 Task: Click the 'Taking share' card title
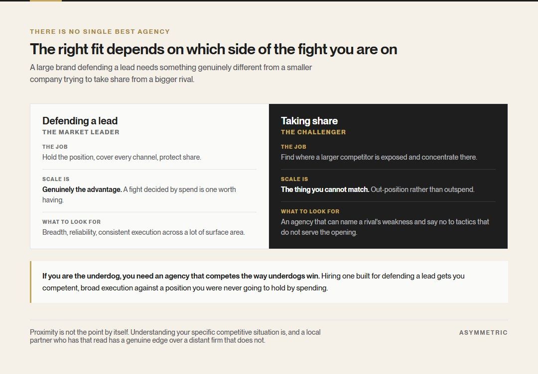(x=309, y=121)
